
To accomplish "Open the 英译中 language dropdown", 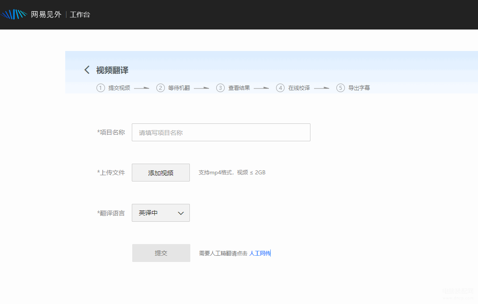I will (x=161, y=213).
